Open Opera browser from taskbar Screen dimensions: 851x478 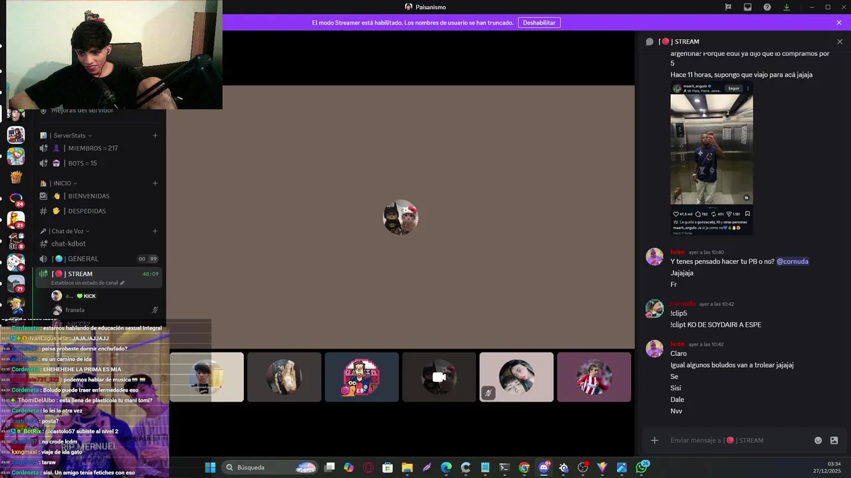click(368, 467)
